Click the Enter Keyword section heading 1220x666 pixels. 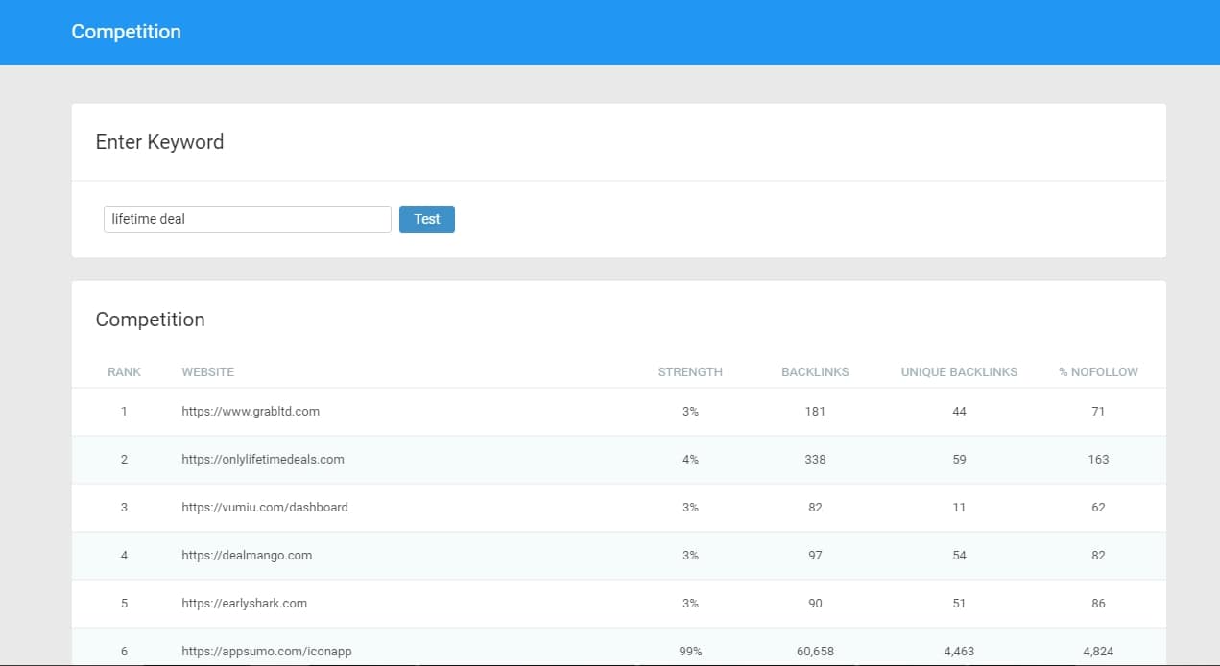click(x=159, y=142)
